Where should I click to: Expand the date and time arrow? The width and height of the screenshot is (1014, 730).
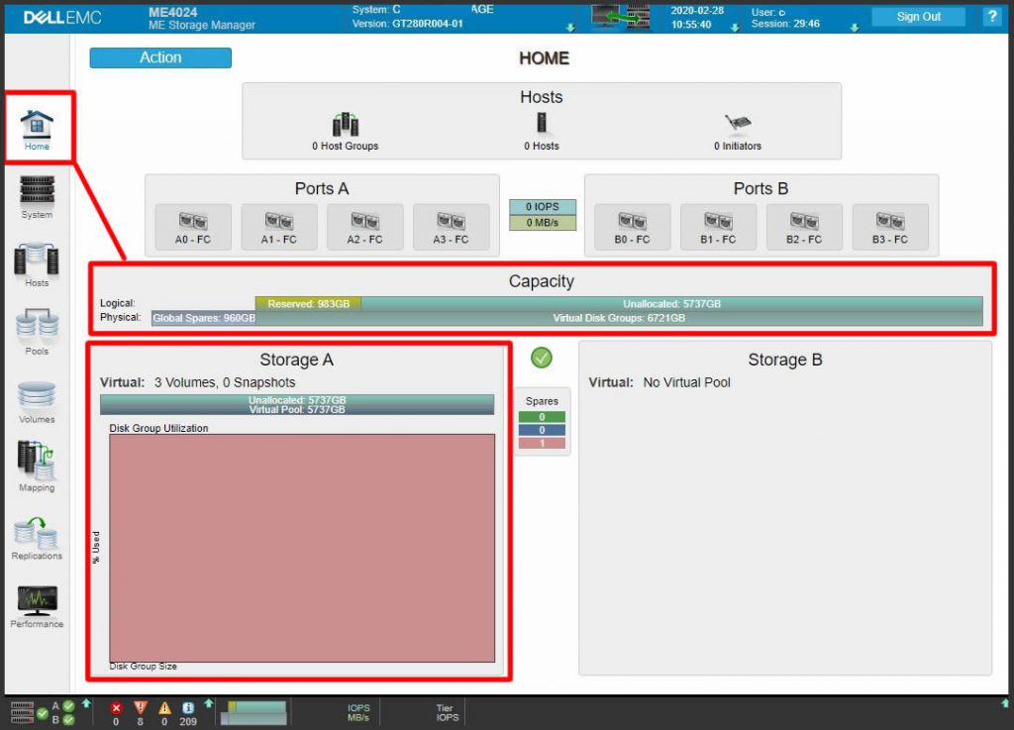pyautogui.click(x=736, y=28)
